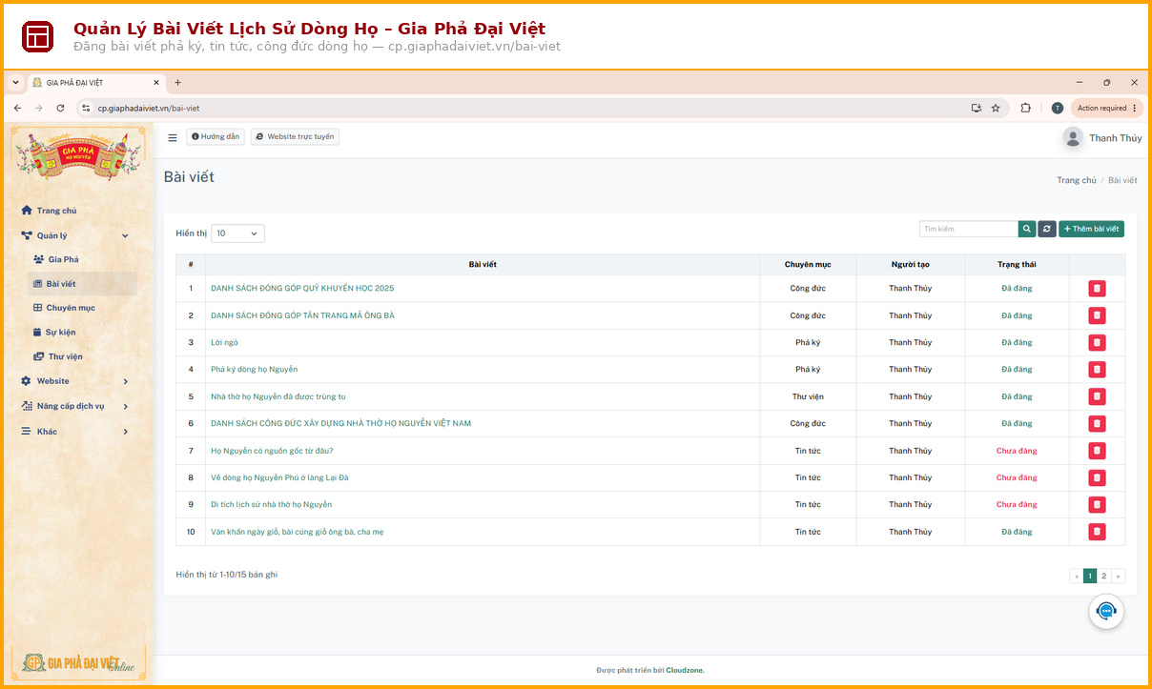Image resolution: width=1152 pixels, height=689 pixels.
Task: Expand the Website sidebar section
Action: tap(75, 381)
